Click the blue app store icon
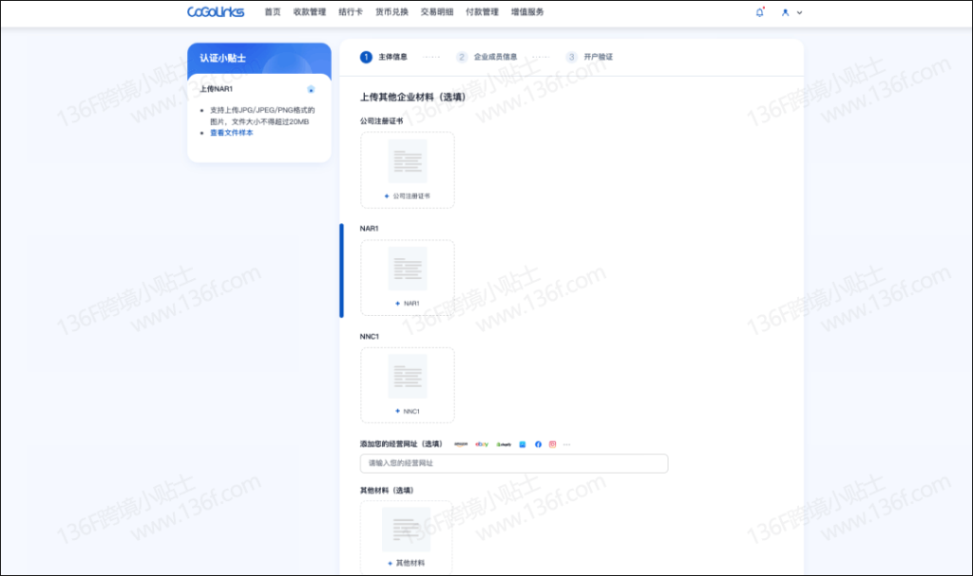The image size is (973, 576). click(523, 444)
